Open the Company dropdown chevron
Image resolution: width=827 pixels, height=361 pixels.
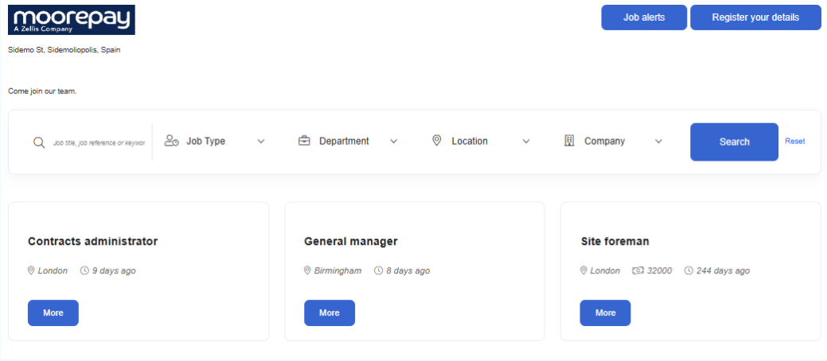click(658, 142)
